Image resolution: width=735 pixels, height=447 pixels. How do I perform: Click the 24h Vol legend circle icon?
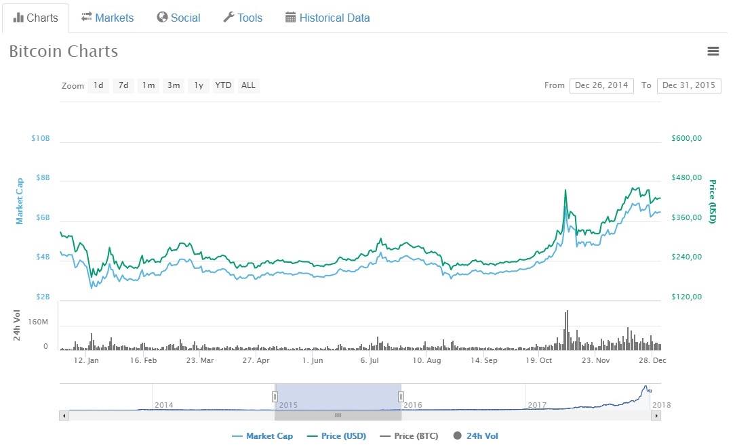coord(458,435)
